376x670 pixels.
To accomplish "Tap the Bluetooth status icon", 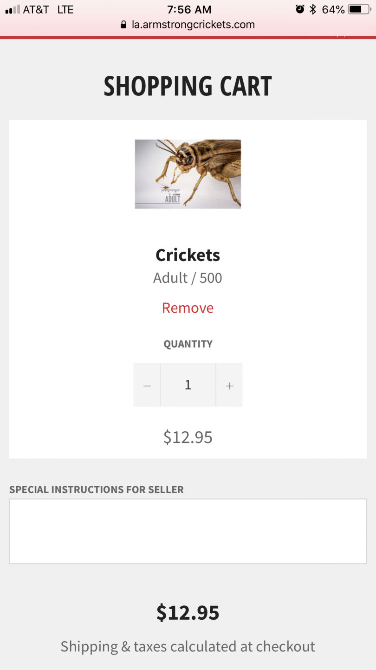I will [313, 9].
